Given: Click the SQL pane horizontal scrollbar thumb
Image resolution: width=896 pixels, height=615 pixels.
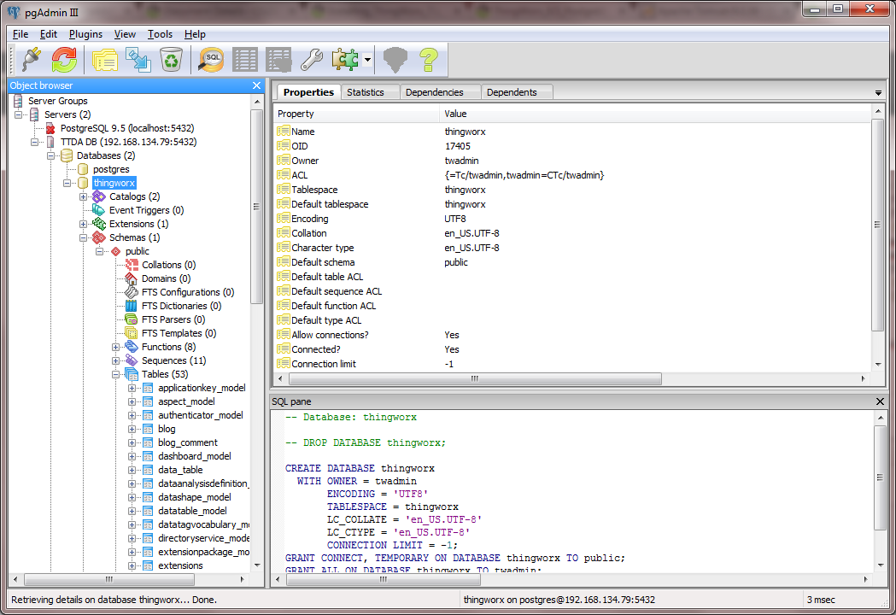Looking at the screenshot, I should (383, 580).
